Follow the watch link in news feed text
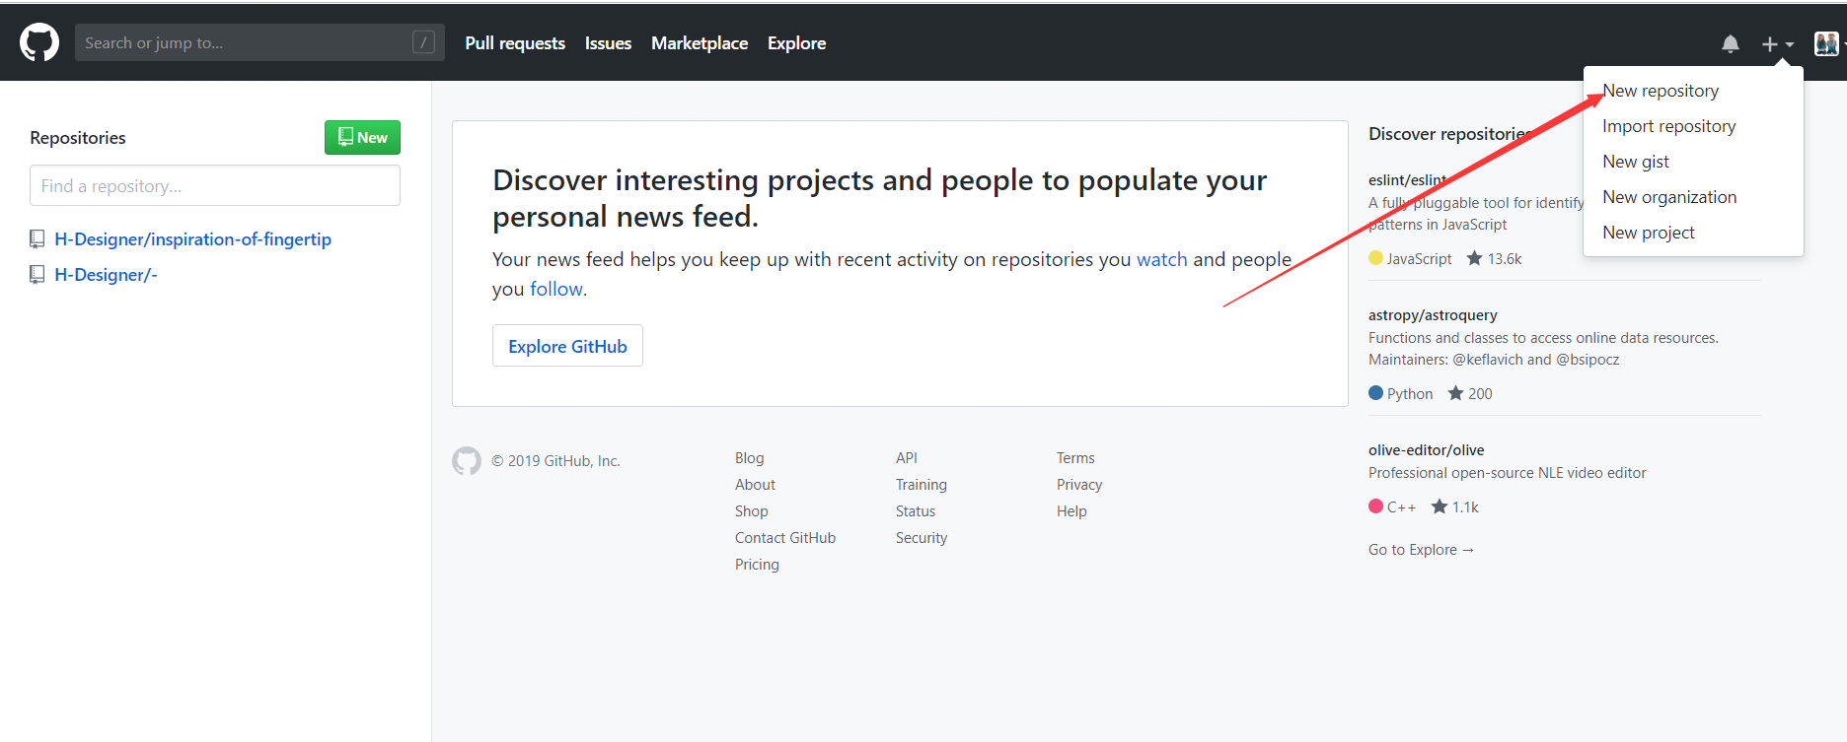1847x742 pixels. tap(1161, 259)
